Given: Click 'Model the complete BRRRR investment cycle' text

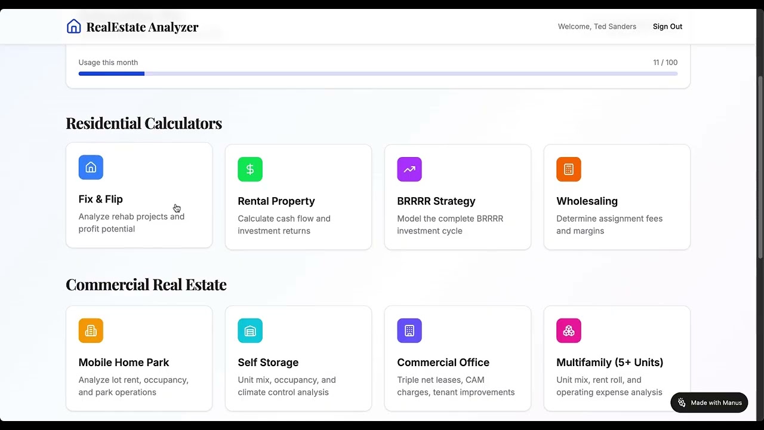Looking at the screenshot, I should (x=450, y=225).
